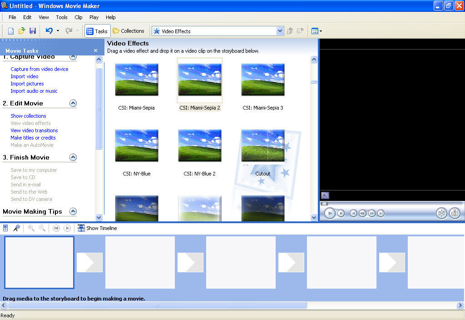Click the Undo arrow icon
Image resolution: width=465 pixels, height=320 pixels.
(49, 31)
